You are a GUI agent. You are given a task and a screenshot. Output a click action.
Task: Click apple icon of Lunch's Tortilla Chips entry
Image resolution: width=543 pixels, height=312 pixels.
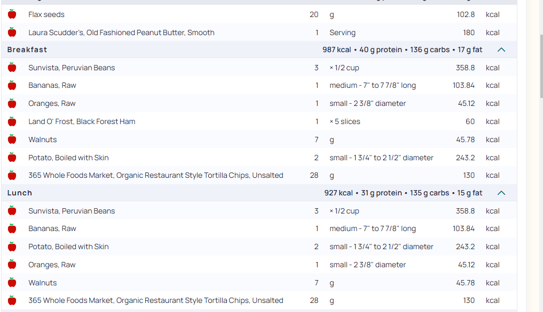12,300
